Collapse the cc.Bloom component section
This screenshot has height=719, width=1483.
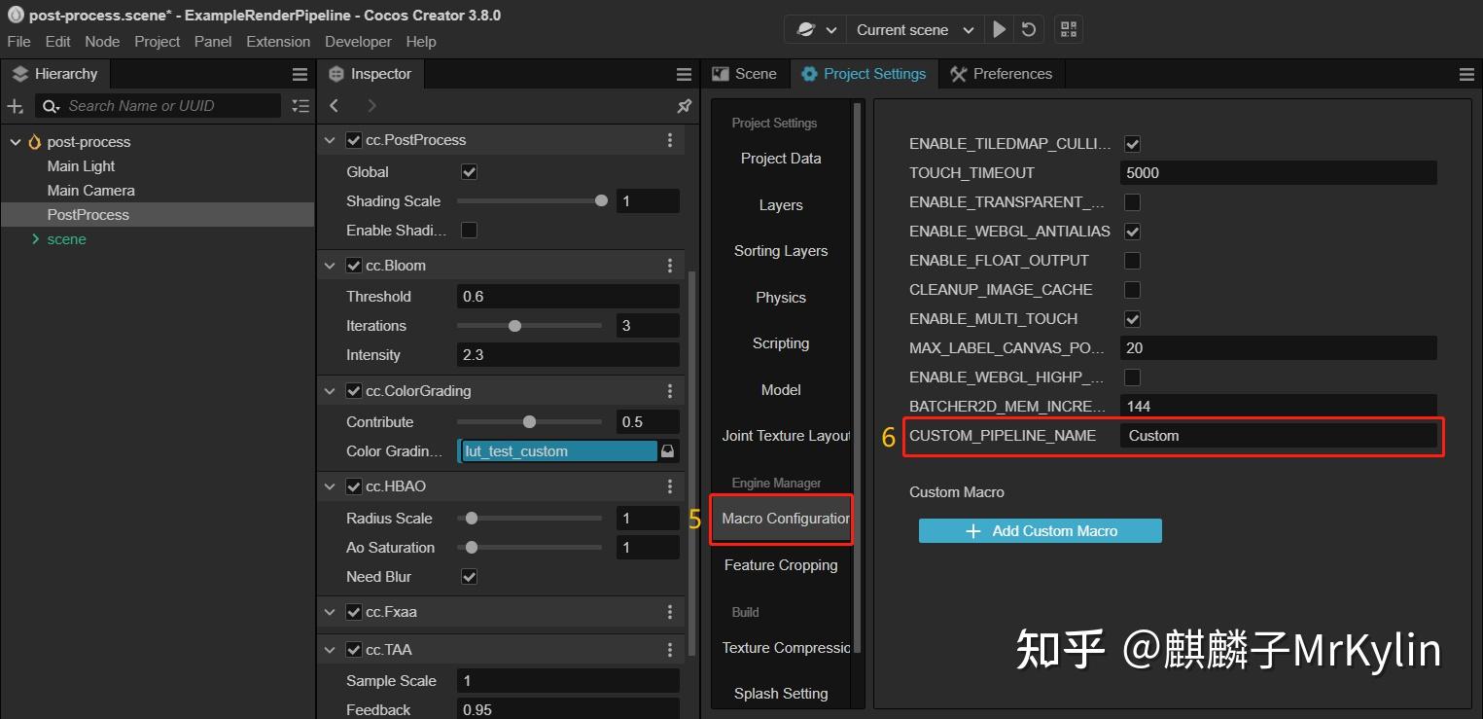pos(330,265)
